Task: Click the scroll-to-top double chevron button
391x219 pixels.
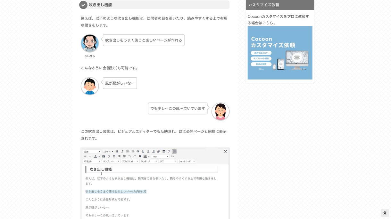Action: (385, 213)
